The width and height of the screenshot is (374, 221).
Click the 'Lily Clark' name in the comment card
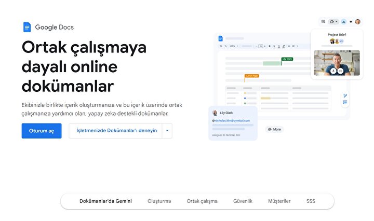226,113
